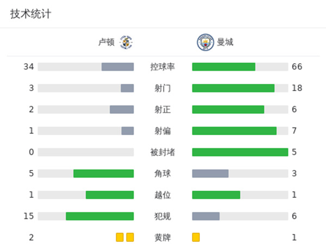Viewport: 326px width, 250px height.
Task: Click Luton's 34 possession bar
Action: (x=117, y=67)
